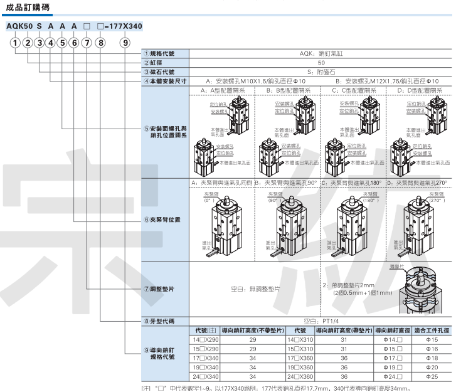Click the shim (調整墊片) cylinder drawing
Screen dimensions: 456x392
420,290
